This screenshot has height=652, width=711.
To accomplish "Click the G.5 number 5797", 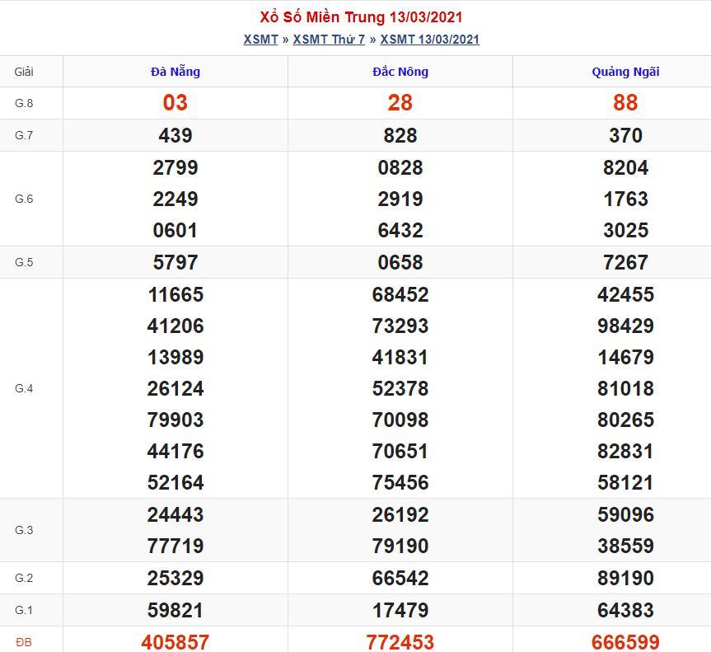I will pos(175,262).
